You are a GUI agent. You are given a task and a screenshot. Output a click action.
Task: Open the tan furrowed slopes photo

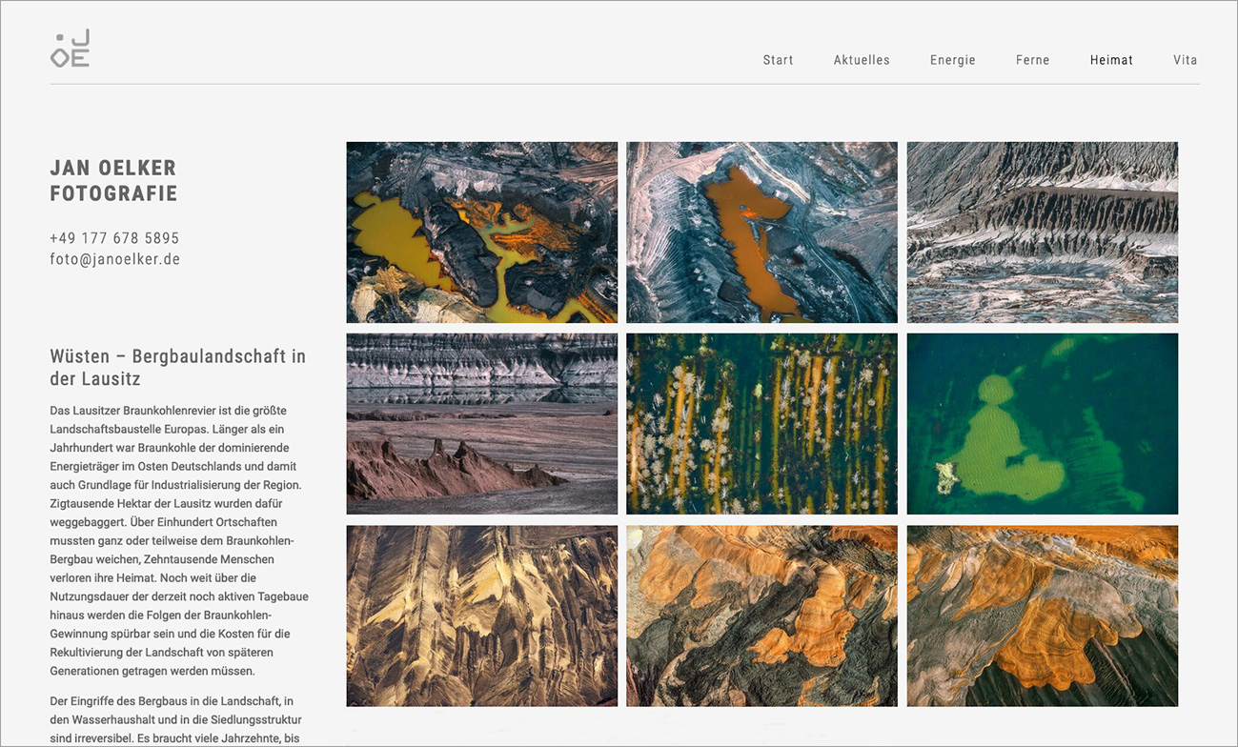[x=481, y=616]
